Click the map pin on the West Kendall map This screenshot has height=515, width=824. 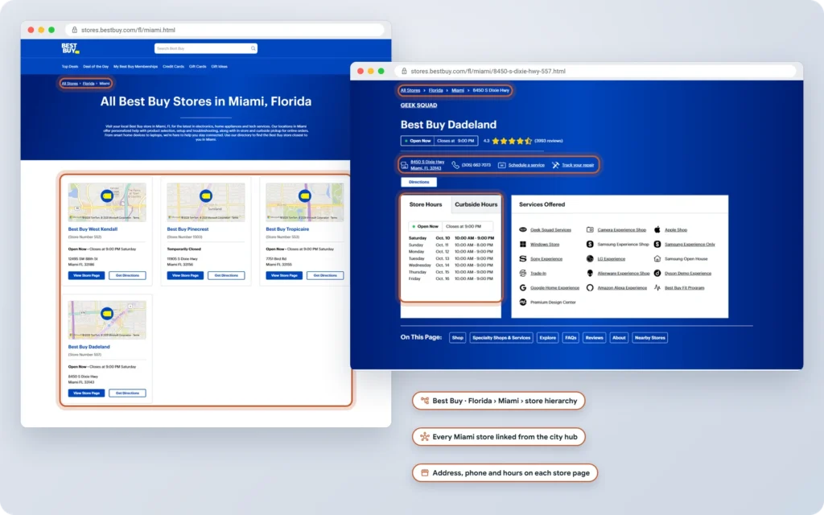click(x=107, y=196)
